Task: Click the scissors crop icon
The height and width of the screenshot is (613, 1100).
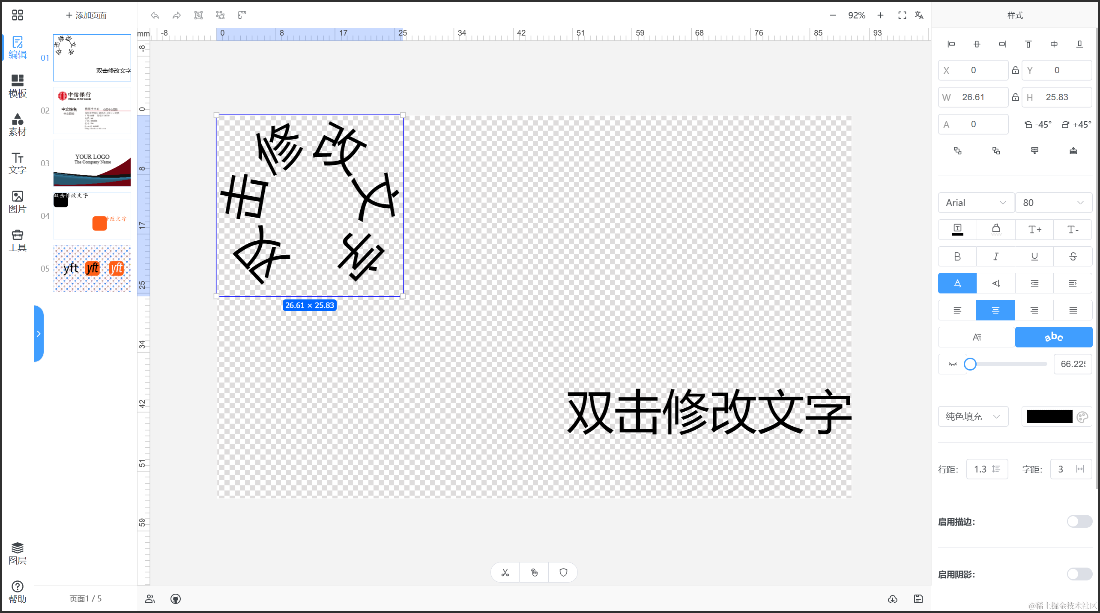Action: 505,573
